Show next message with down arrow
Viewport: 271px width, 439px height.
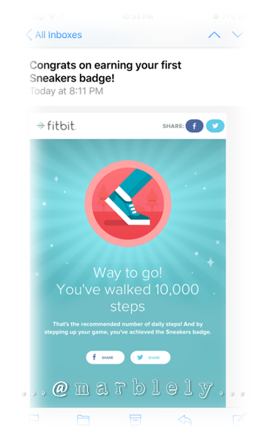tap(237, 34)
